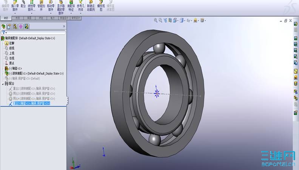Click the 移动零部件 (Move Component) tool
Viewport: 299px width, 170px height.
coord(51,6)
